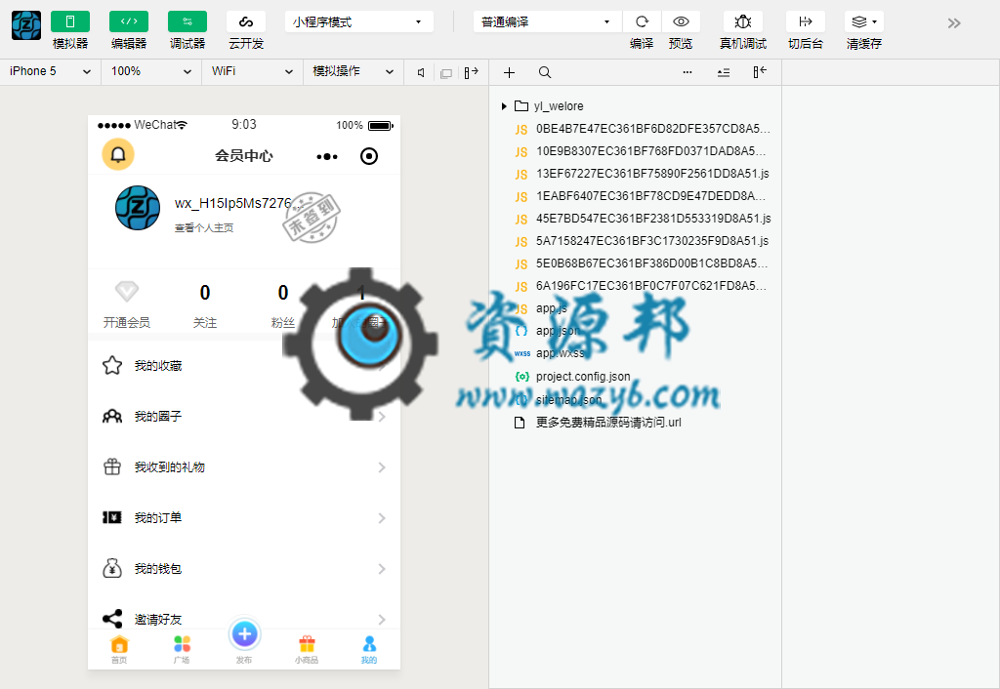The width and height of the screenshot is (1000, 689).
Task: Click the dock simulator right icon
Action: click(472, 72)
